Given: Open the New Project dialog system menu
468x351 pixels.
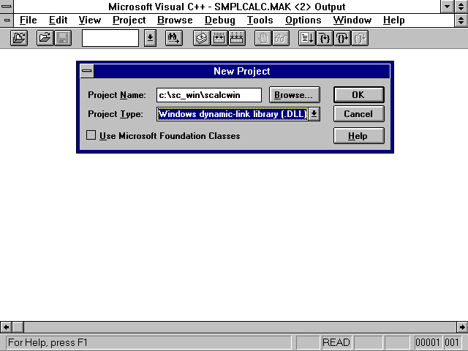Looking at the screenshot, I should pos(87,71).
